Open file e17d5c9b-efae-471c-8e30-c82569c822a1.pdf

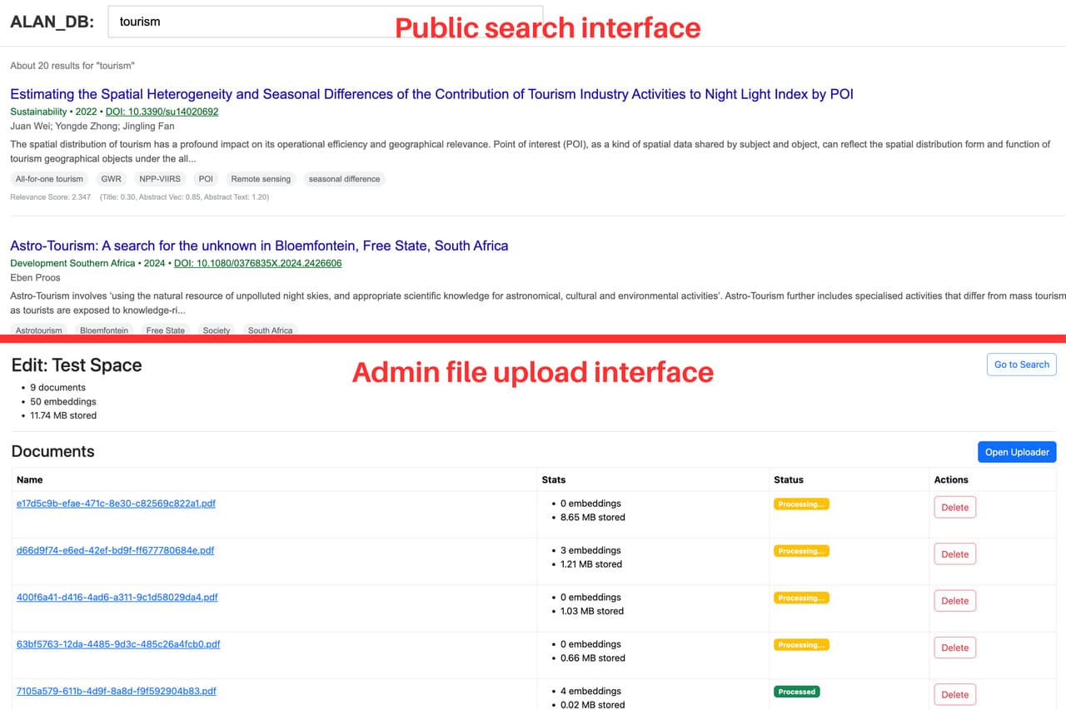click(116, 504)
